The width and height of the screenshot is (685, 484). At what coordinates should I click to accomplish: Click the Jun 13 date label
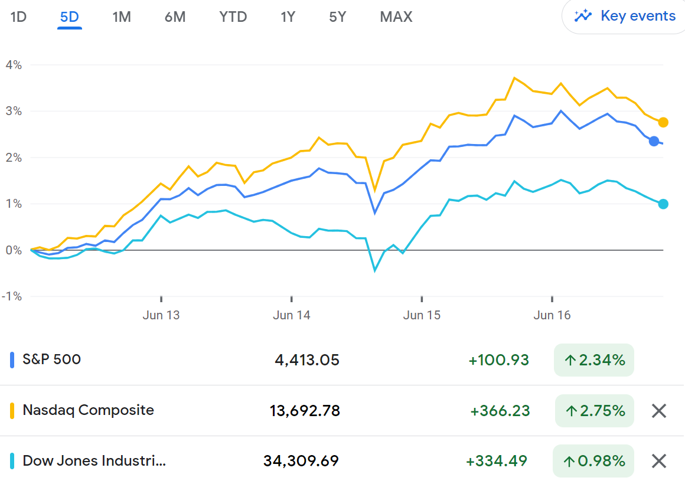pos(161,315)
